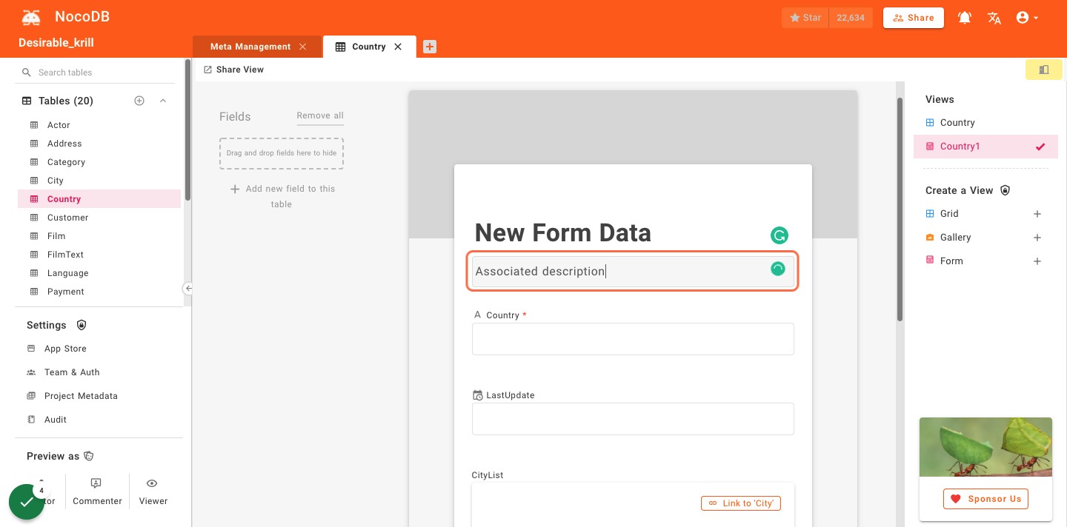Image resolution: width=1067 pixels, height=527 pixels.
Task: Select the Country1 form view
Action: tap(985, 147)
